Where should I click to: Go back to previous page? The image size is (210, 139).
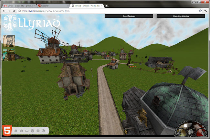4,11
